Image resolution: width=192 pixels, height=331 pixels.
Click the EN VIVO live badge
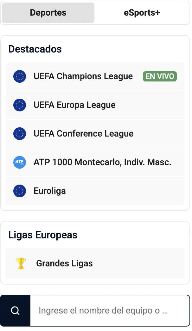(x=160, y=76)
